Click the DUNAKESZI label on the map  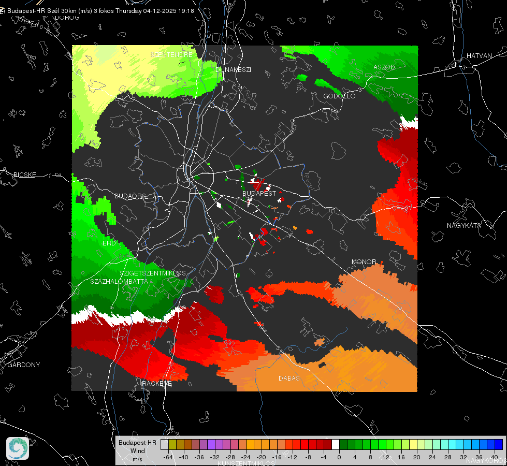pos(233,69)
